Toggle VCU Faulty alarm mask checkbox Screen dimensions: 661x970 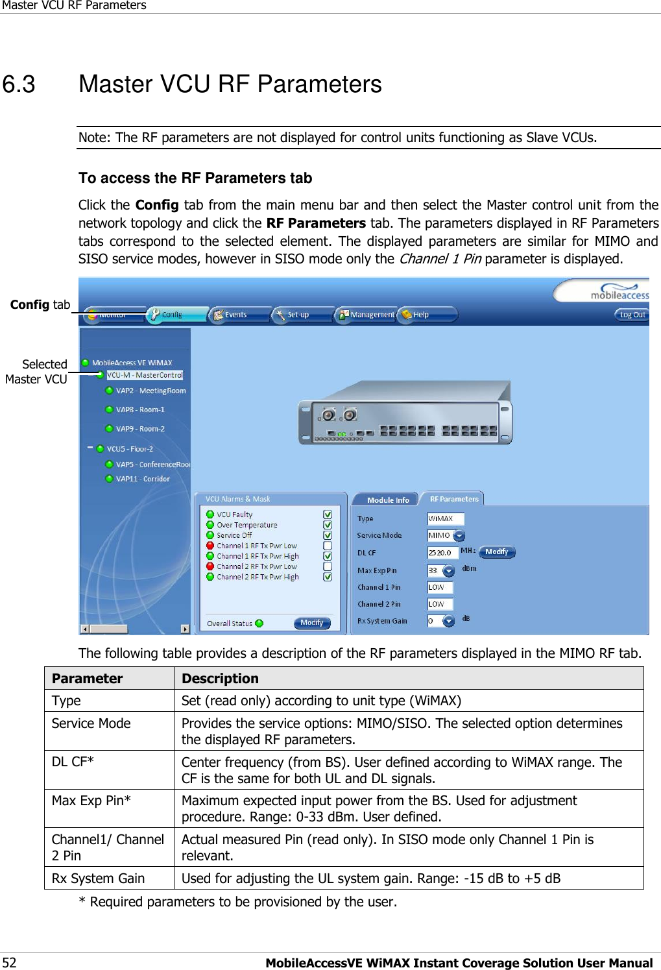click(x=328, y=515)
